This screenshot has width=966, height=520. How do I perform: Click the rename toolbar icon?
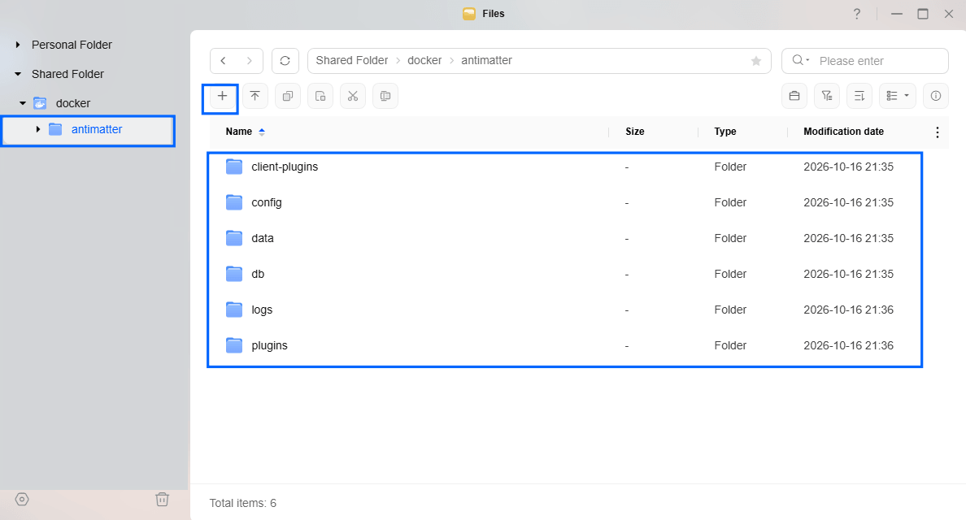point(385,96)
